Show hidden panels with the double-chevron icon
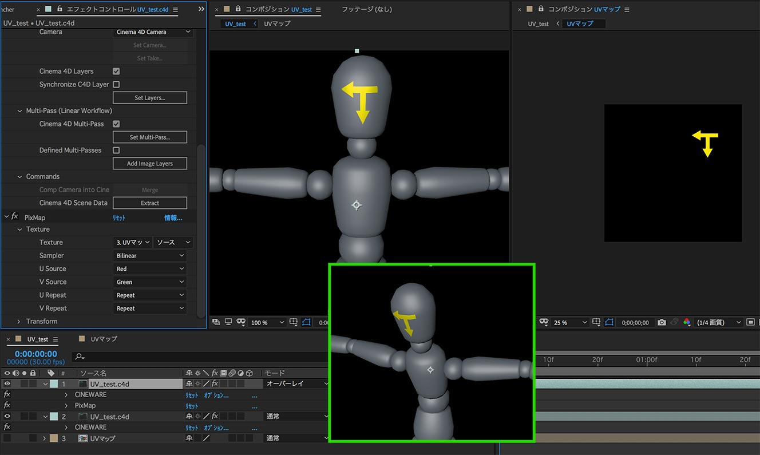This screenshot has height=455, width=760. (x=201, y=9)
